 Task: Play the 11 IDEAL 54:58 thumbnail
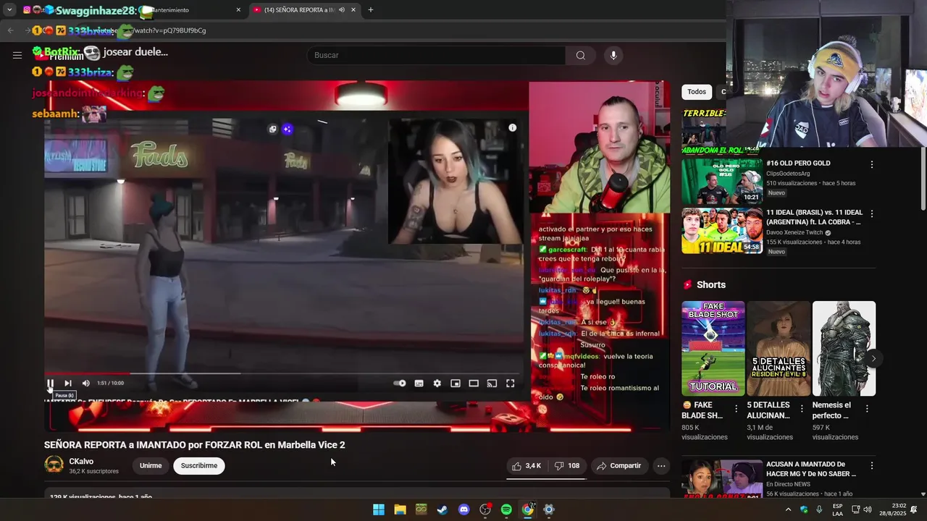pyautogui.click(x=721, y=231)
